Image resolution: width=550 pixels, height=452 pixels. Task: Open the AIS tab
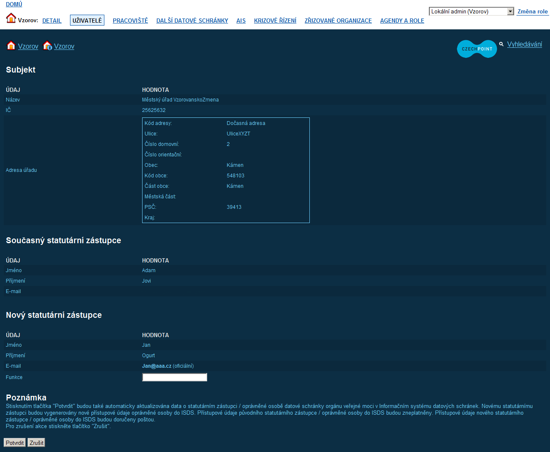241,21
